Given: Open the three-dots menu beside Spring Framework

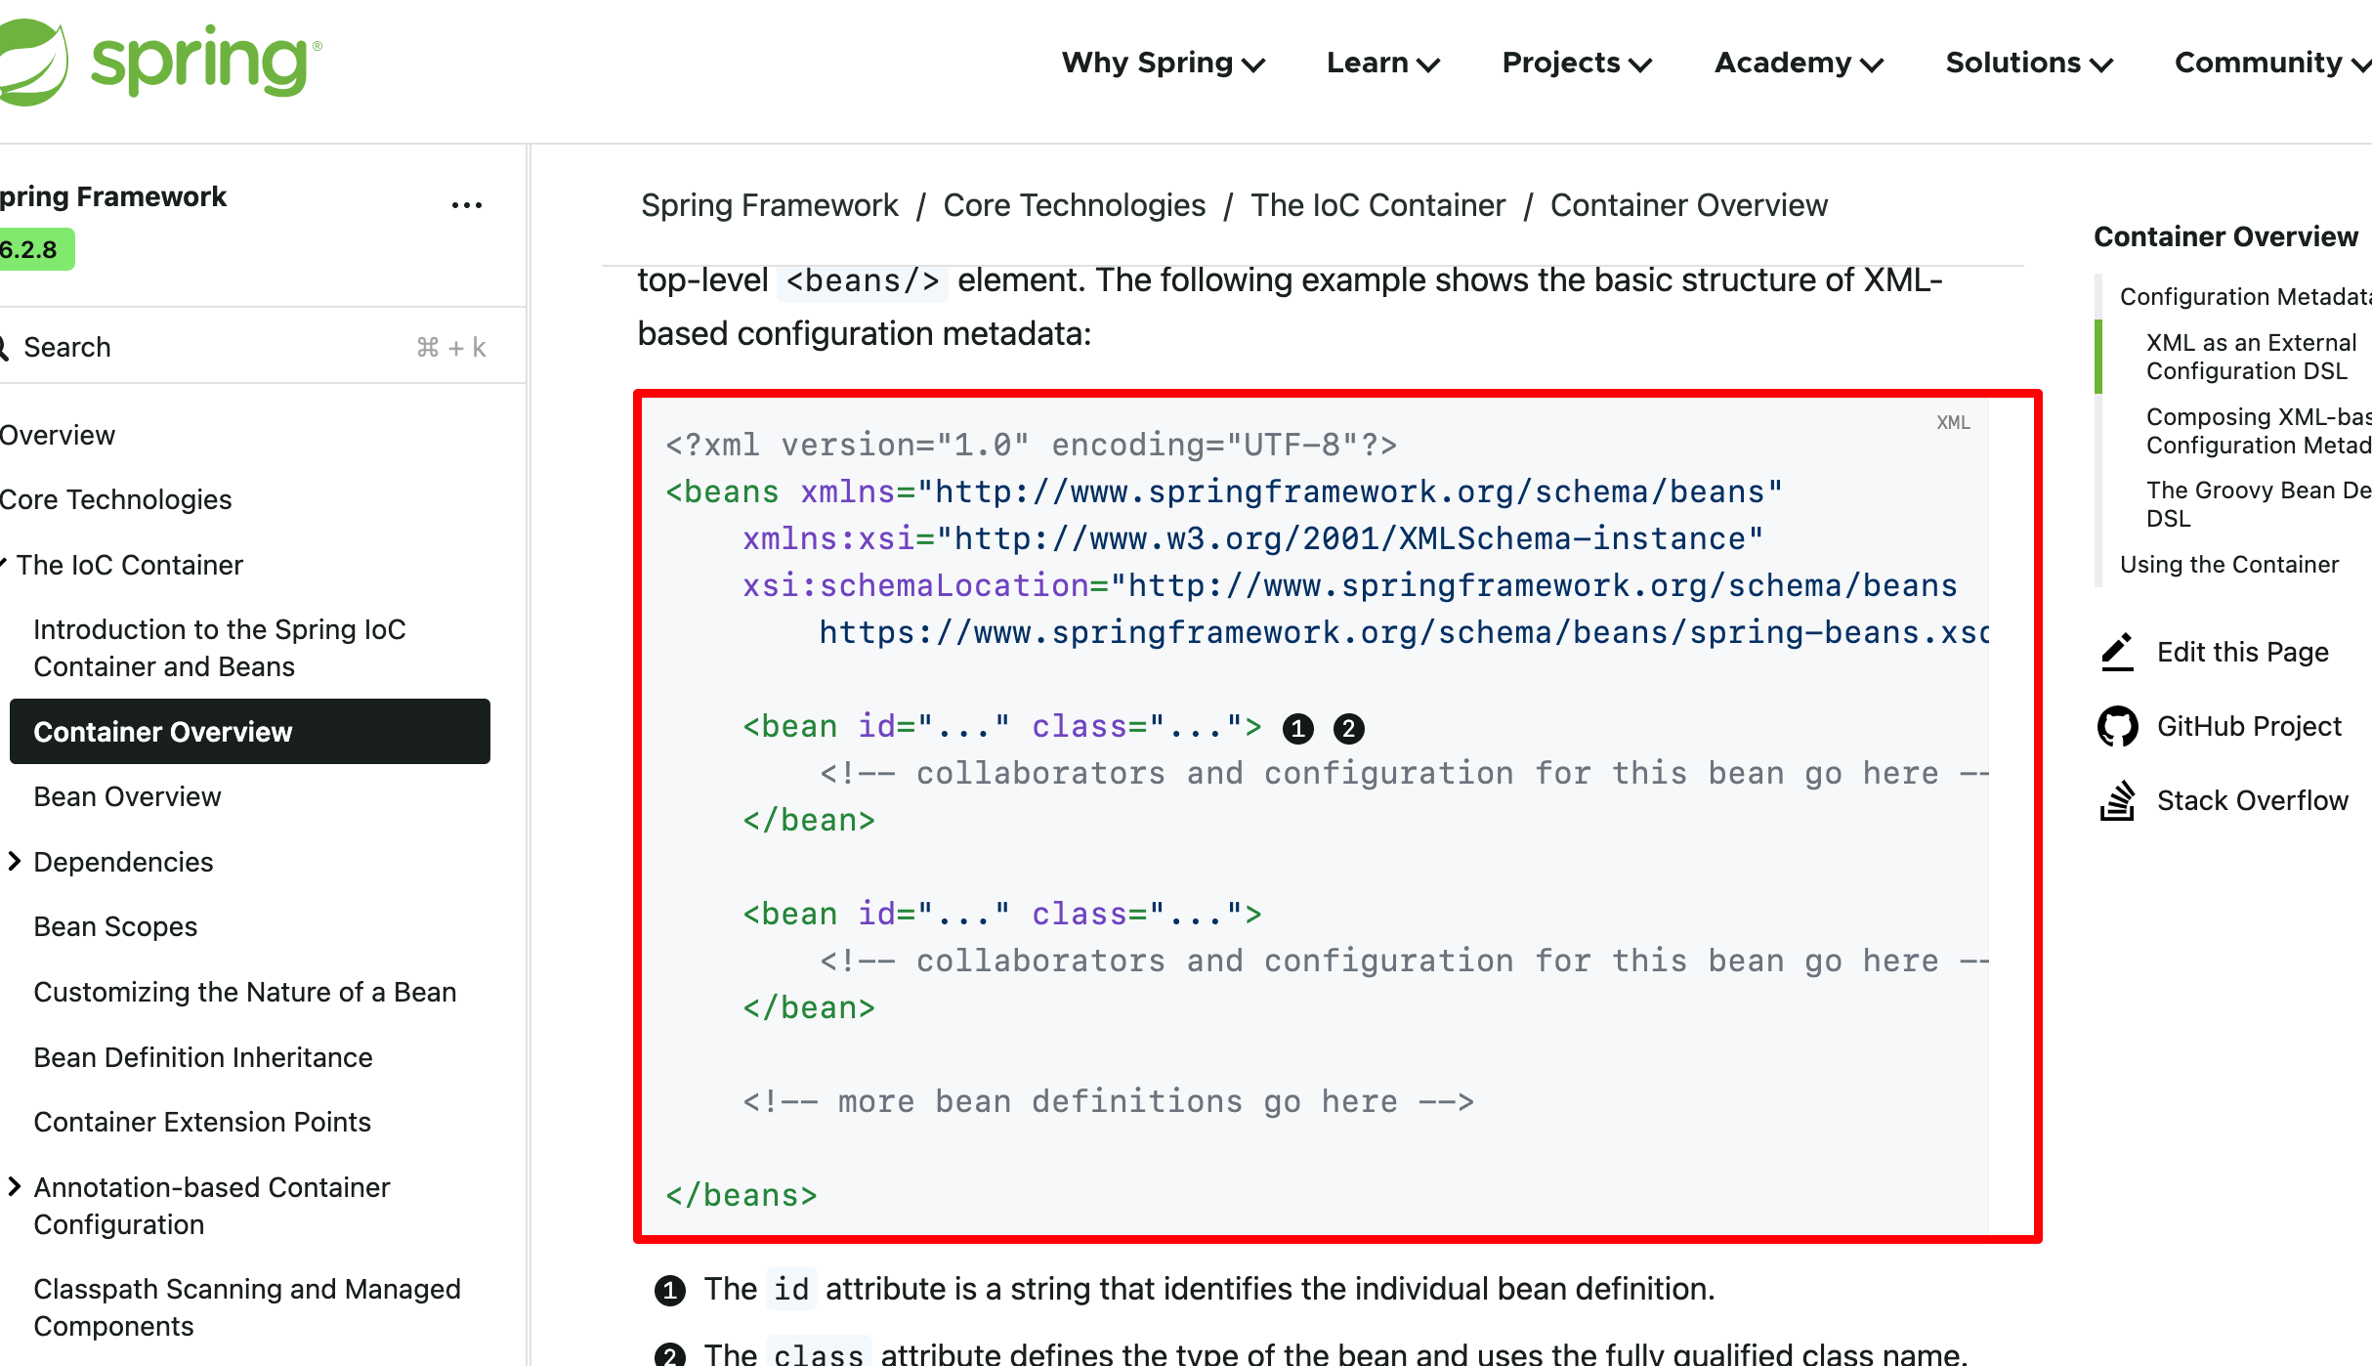Looking at the screenshot, I should click(x=467, y=205).
